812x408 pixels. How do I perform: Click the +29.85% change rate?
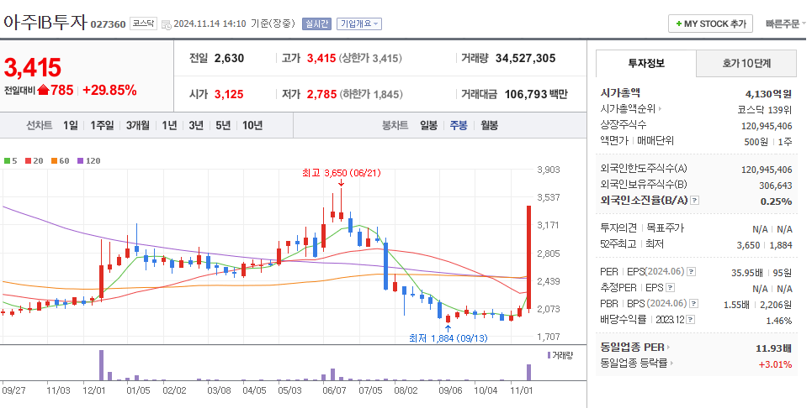click(x=109, y=91)
